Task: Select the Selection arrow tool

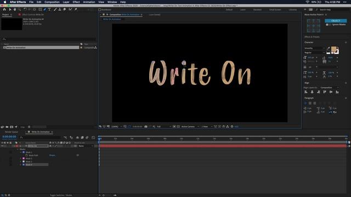Action: pos(10,10)
